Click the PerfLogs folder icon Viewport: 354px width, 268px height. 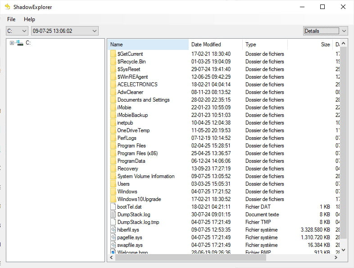coord(113,138)
